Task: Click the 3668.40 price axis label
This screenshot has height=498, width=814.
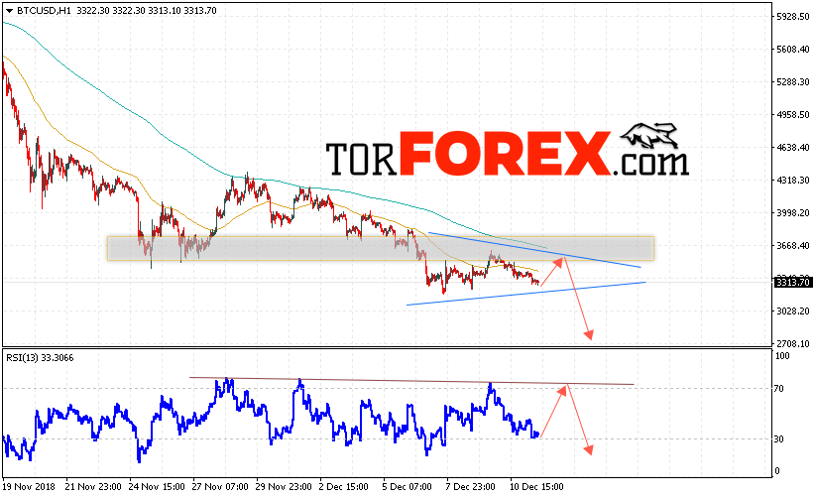Action: click(793, 246)
